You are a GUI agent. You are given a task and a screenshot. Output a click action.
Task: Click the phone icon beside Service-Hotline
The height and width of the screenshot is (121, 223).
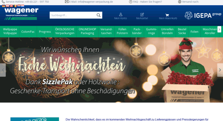pos(3,2)
